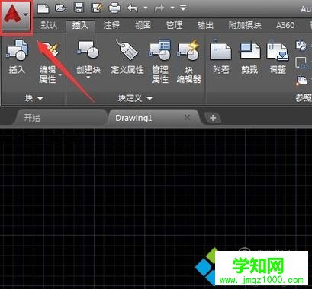The width and height of the screenshot is (312, 289).
Task: Switch to the 默认 ribbon tab
Action: (49, 25)
